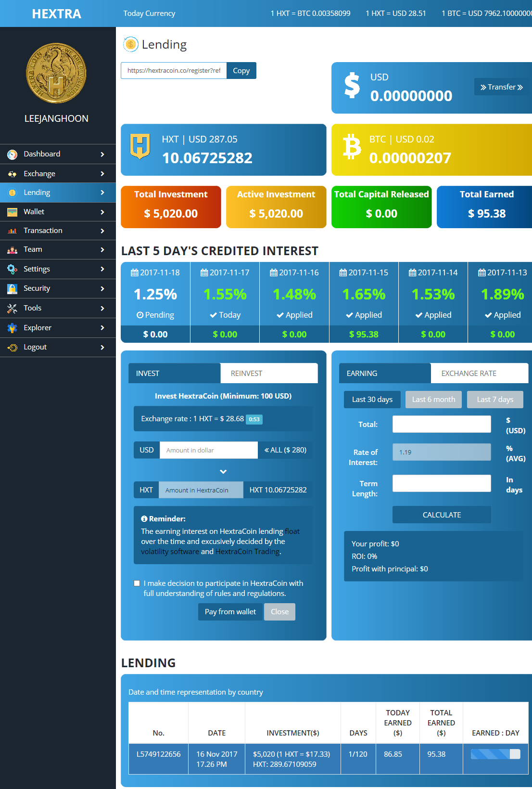Expand the Wallet menu arrow
Image resolution: width=532 pixels, height=789 pixels.
(x=102, y=212)
